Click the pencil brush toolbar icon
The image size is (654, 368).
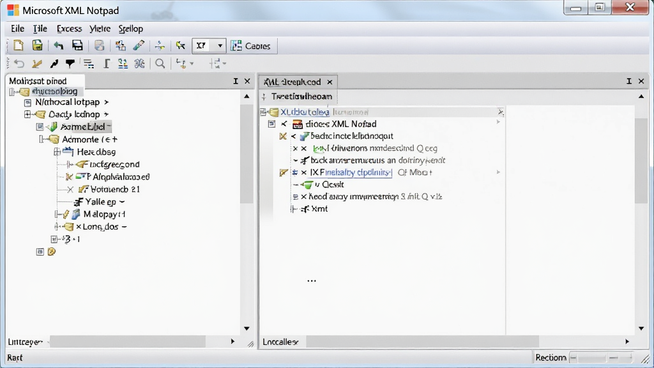pos(139,45)
